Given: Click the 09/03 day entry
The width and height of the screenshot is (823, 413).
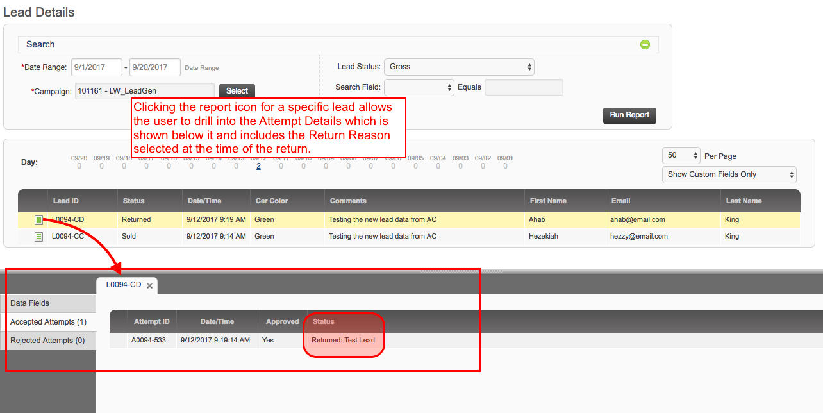Looking at the screenshot, I should (460, 162).
